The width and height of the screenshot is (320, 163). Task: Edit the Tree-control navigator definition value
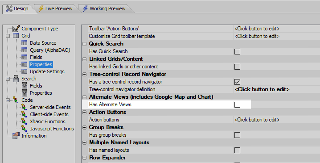(262, 89)
